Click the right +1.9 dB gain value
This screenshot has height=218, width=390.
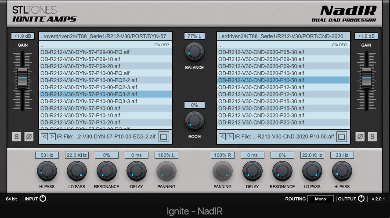(x=366, y=36)
